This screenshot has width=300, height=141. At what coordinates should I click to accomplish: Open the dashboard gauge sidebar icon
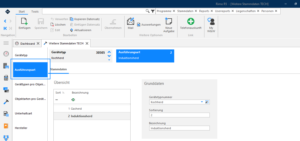tap(6, 54)
